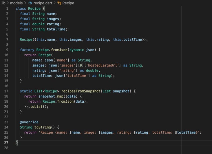Viewport: 212px width, 154px height.
Task: Expand chevron after recipe.dart breadcrumb
Action: [x=55, y=3]
